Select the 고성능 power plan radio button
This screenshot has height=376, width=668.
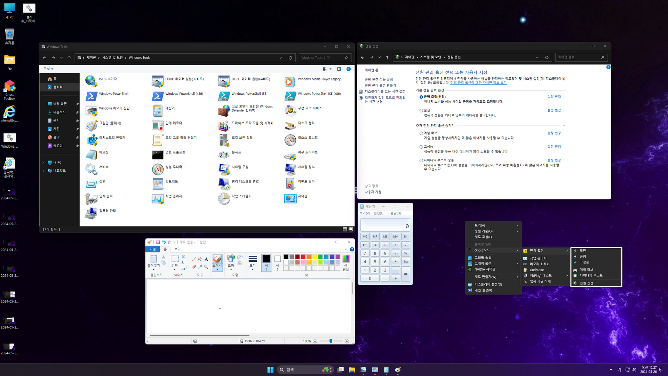pos(421,147)
